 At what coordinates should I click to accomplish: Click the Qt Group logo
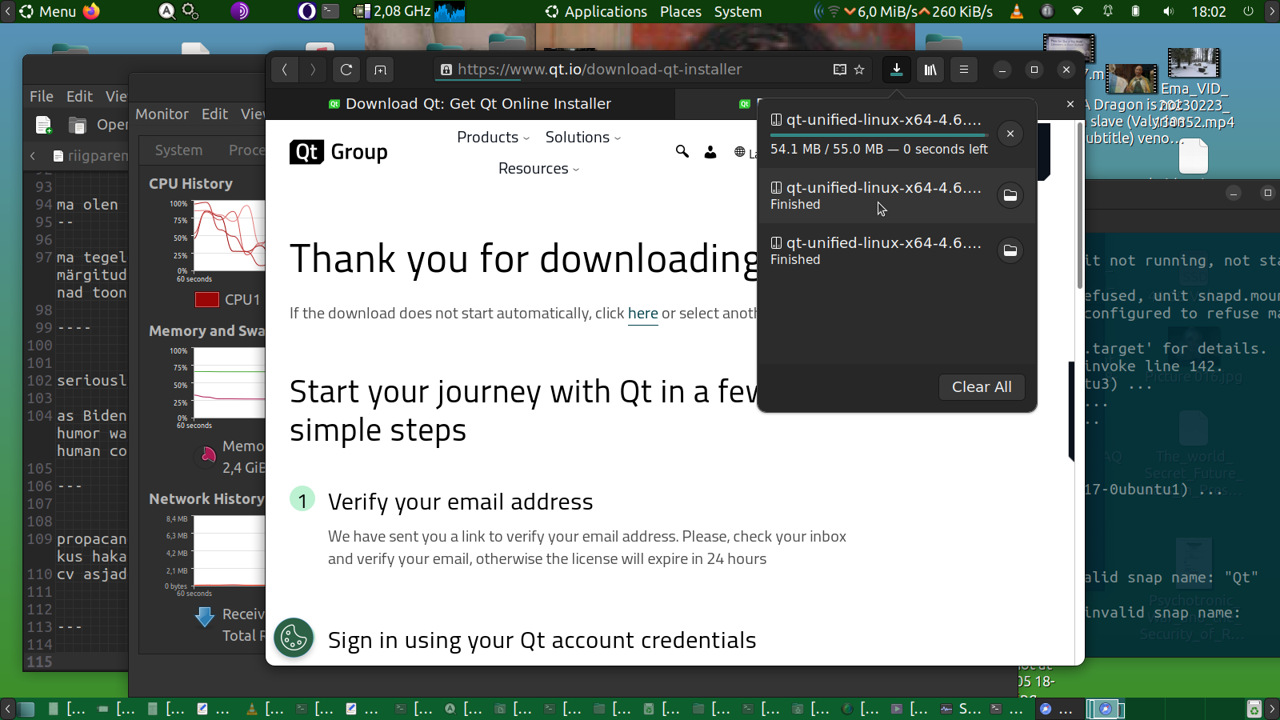[338, 152]
